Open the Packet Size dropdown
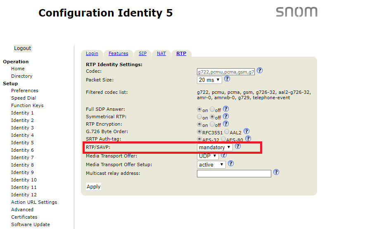Image resolution: width=372 pixels, height=229 pixels. pyautogui.click(x=209, y=80)
